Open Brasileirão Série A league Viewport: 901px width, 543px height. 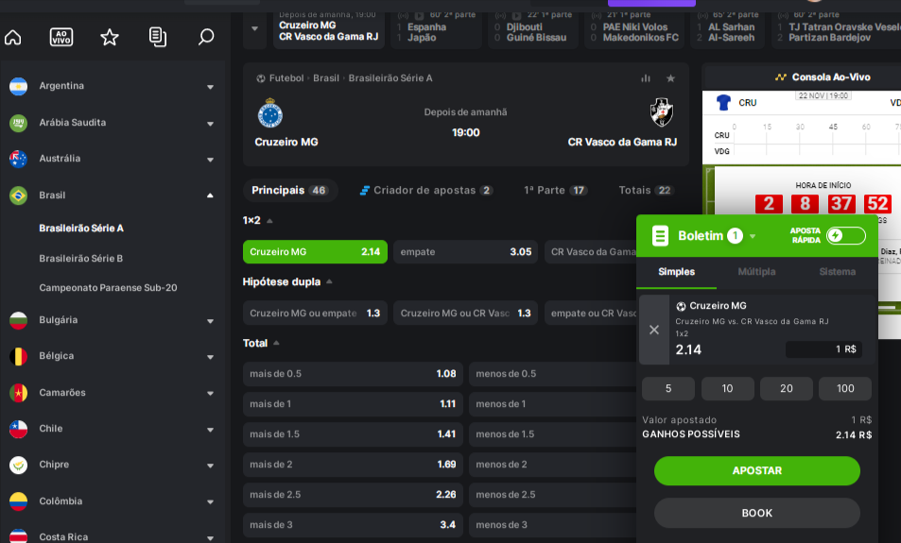click(81, 228)
